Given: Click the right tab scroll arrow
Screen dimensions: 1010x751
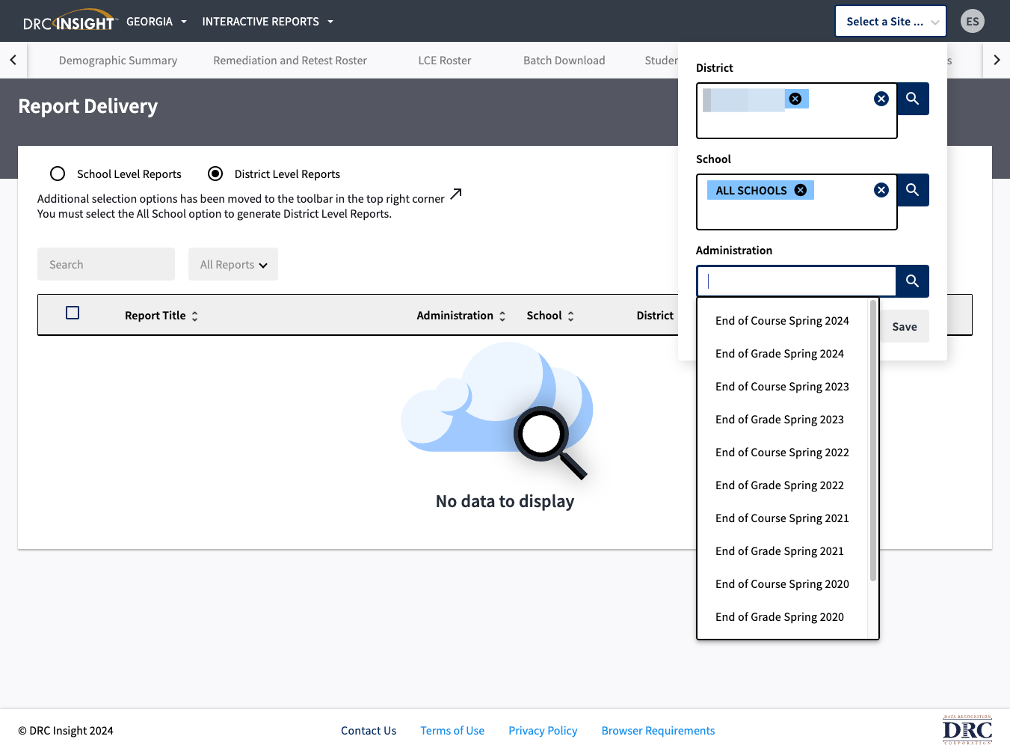Looking at the screenshot, I should (997, 60).
